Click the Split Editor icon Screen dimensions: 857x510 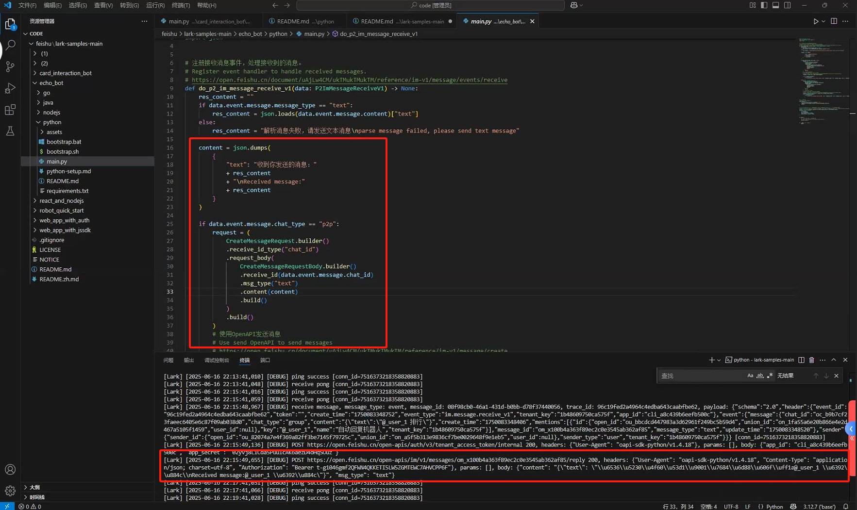834,21
